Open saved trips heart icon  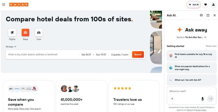[206, 5]
